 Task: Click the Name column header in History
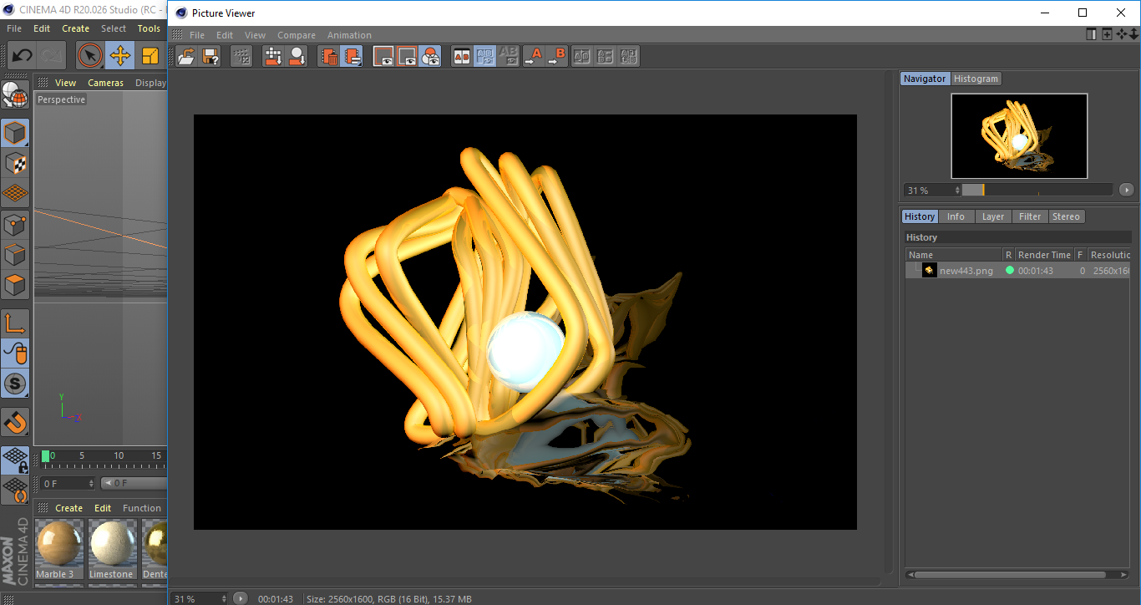coord(954,255)
